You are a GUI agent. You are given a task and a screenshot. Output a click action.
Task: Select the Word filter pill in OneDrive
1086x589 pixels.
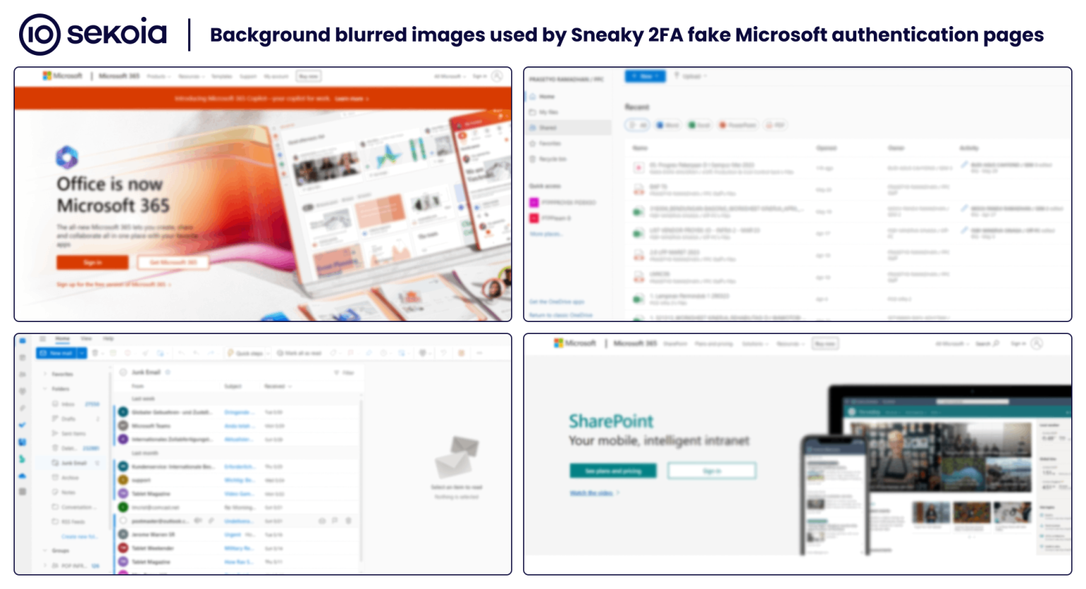point(667,125)
